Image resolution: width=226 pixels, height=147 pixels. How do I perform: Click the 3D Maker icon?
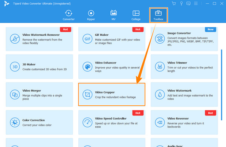click(x=15, y=67)
